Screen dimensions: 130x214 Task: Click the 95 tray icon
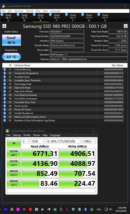click(x=24, y=209)
